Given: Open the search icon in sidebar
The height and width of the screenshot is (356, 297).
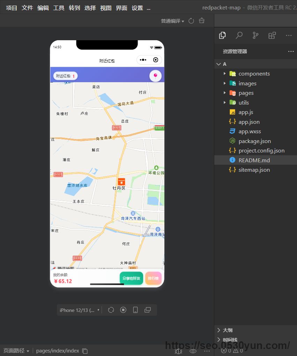Looking at the screenshot, I should coord(239,35).
